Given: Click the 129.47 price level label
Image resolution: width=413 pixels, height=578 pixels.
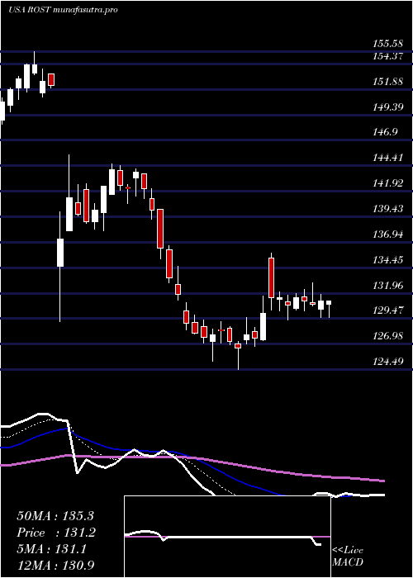Looking at the screenshot, I should 387,310.
